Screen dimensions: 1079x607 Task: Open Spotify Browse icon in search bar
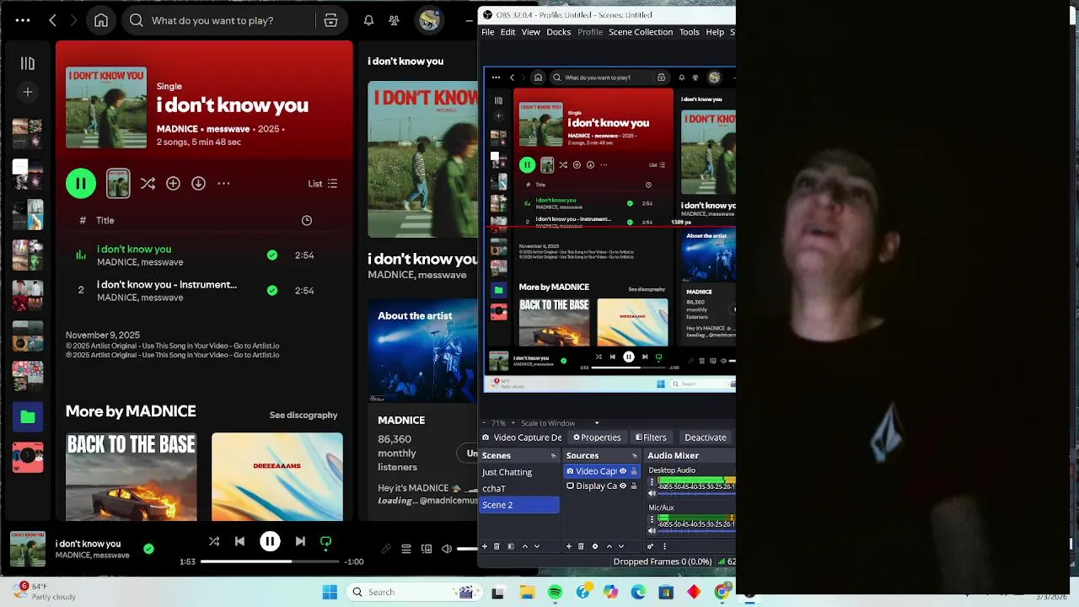click(x=330, y=20)
